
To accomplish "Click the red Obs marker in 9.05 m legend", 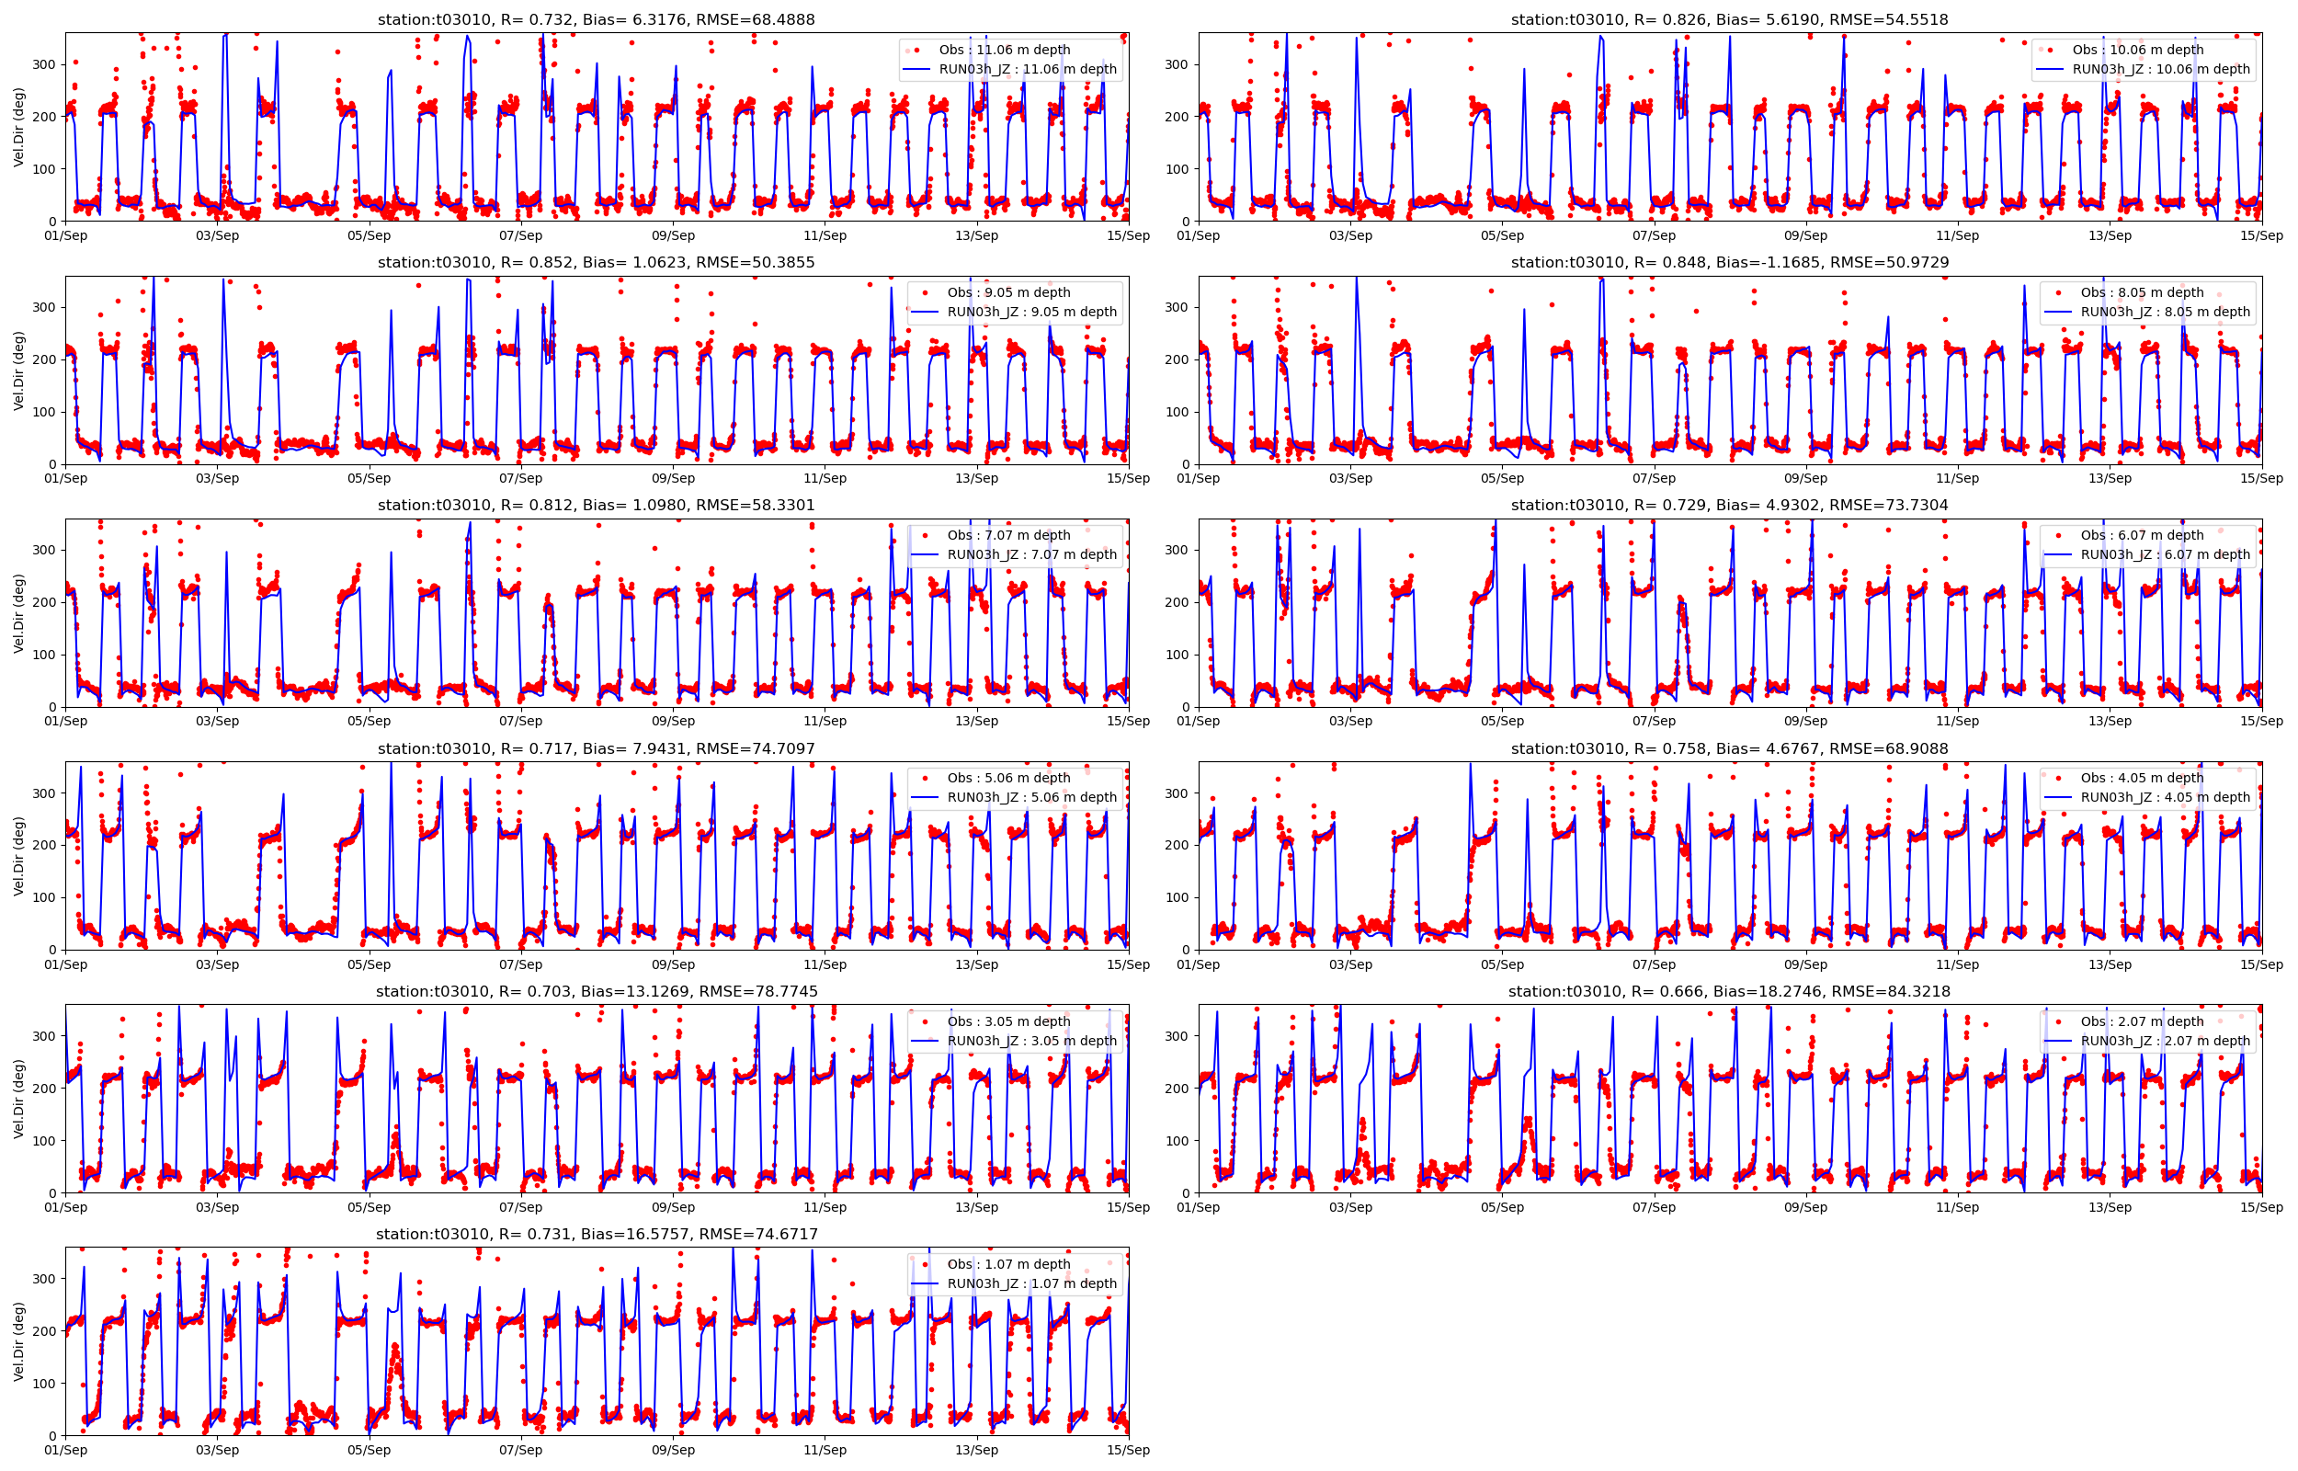I will [x=924, y=292].
